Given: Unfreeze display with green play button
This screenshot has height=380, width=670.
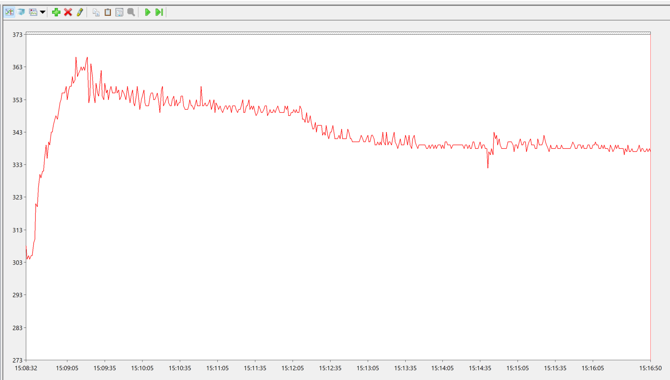Looking at the screenshot, I should (148, 12).
